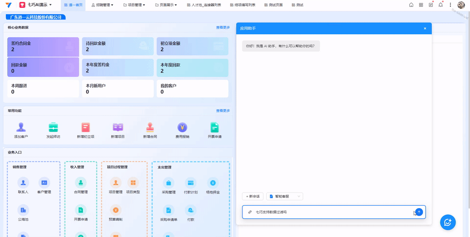
Task: Click the 添加客户 shortcut icon
Action: 21,127
